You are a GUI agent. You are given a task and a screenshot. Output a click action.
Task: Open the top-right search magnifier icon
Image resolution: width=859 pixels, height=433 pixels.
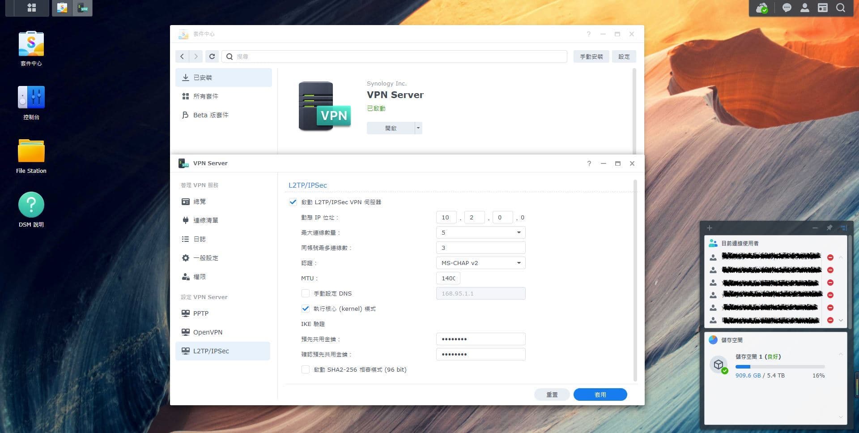841,8
